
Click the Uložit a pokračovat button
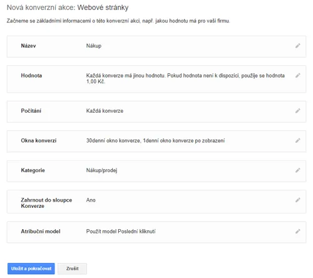[31, 269]
